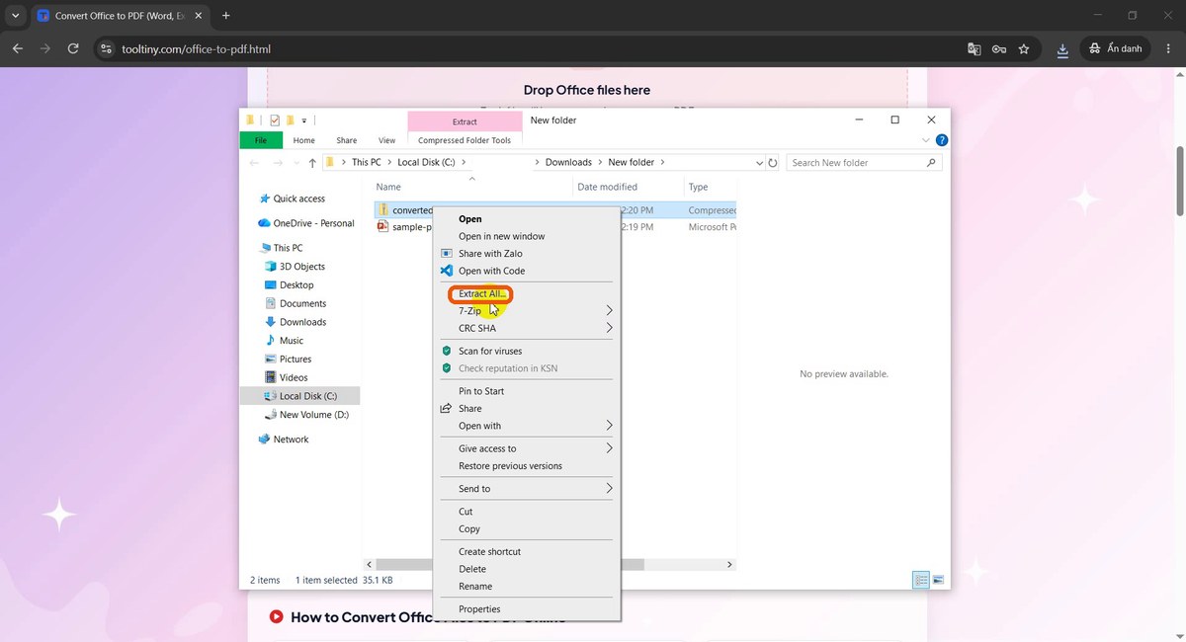Open Quick Access Toolbar customize dropdown
The width and height of the screenshot is (1186, 642).
point(304,120)
